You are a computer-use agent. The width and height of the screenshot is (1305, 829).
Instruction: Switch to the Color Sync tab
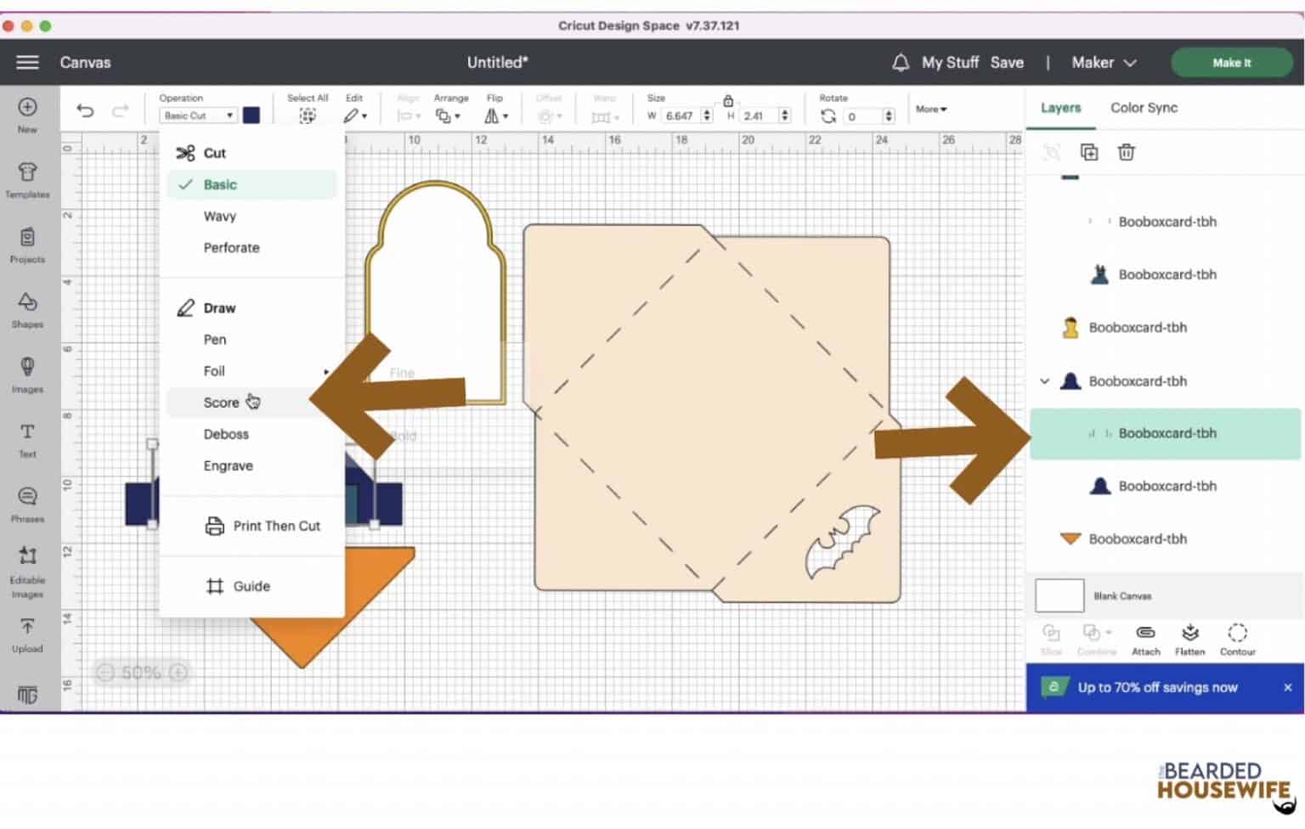pos(1144,108)
